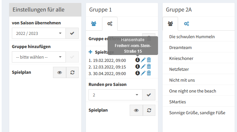View the Gruppe 1 Spielplan with eye icon
This screenshot has height=132, width=237.
tap(136, 110)
